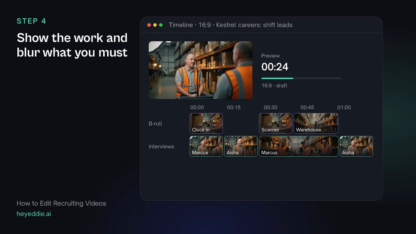Select the long Marcus interview clip
This screenshot has width=416, height=234.
tap(298, 146)
